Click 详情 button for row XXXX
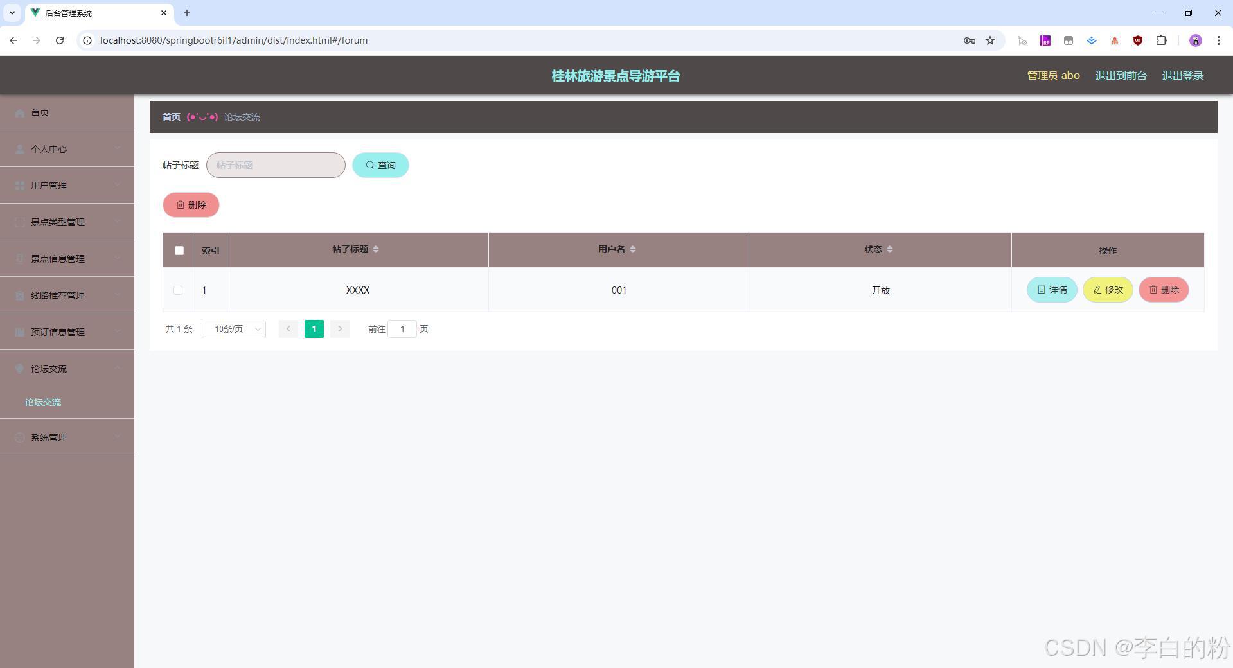Screen dimensions: 1233x668 (1052, 290)
